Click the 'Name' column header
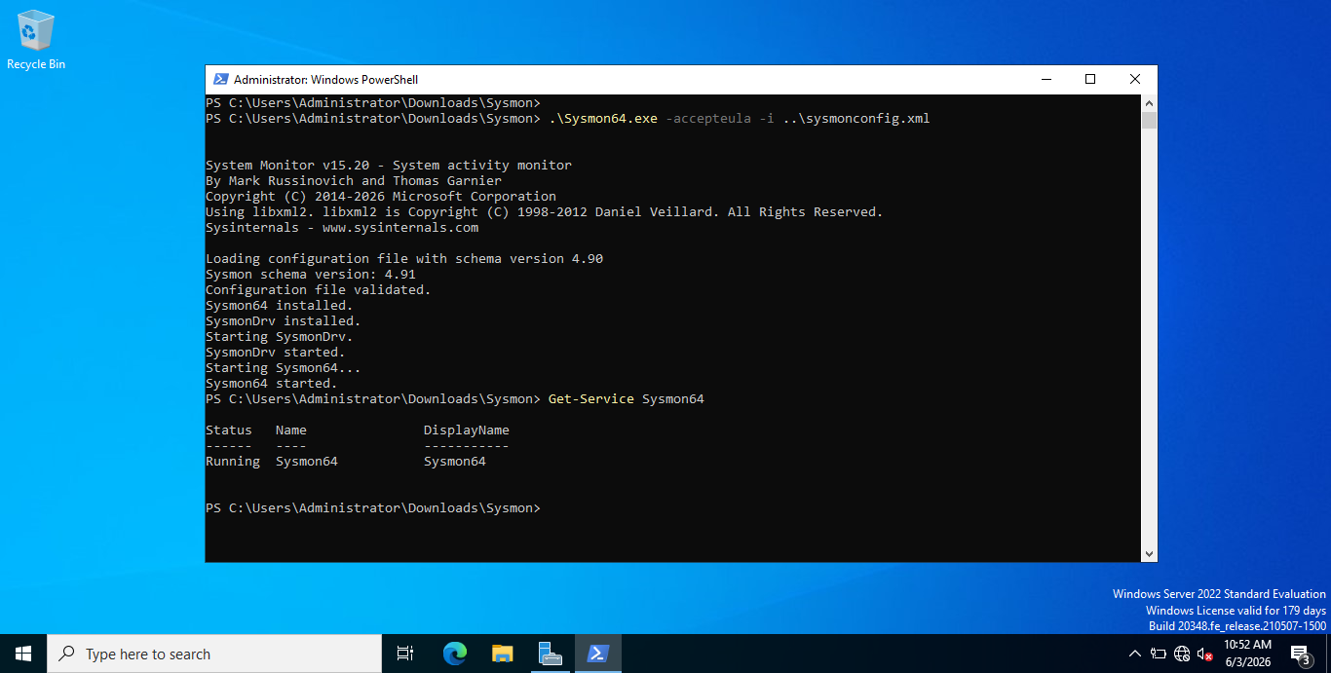The width and height of the screenshot is (1331, 673). [x=291, y=430]
